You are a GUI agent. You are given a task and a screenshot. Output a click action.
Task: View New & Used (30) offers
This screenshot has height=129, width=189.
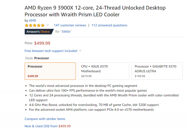48,126
